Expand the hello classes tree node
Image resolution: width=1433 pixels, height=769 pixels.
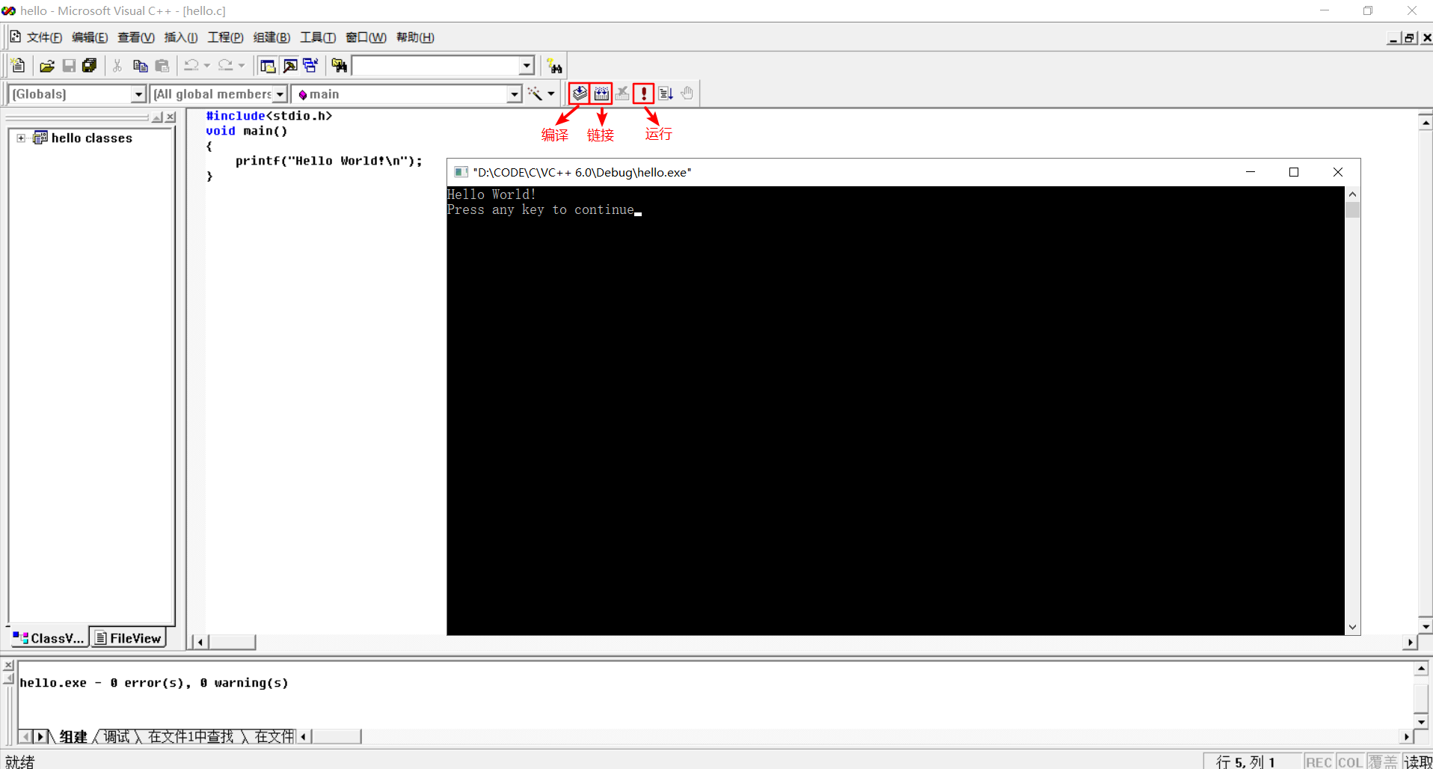point(20,138)
